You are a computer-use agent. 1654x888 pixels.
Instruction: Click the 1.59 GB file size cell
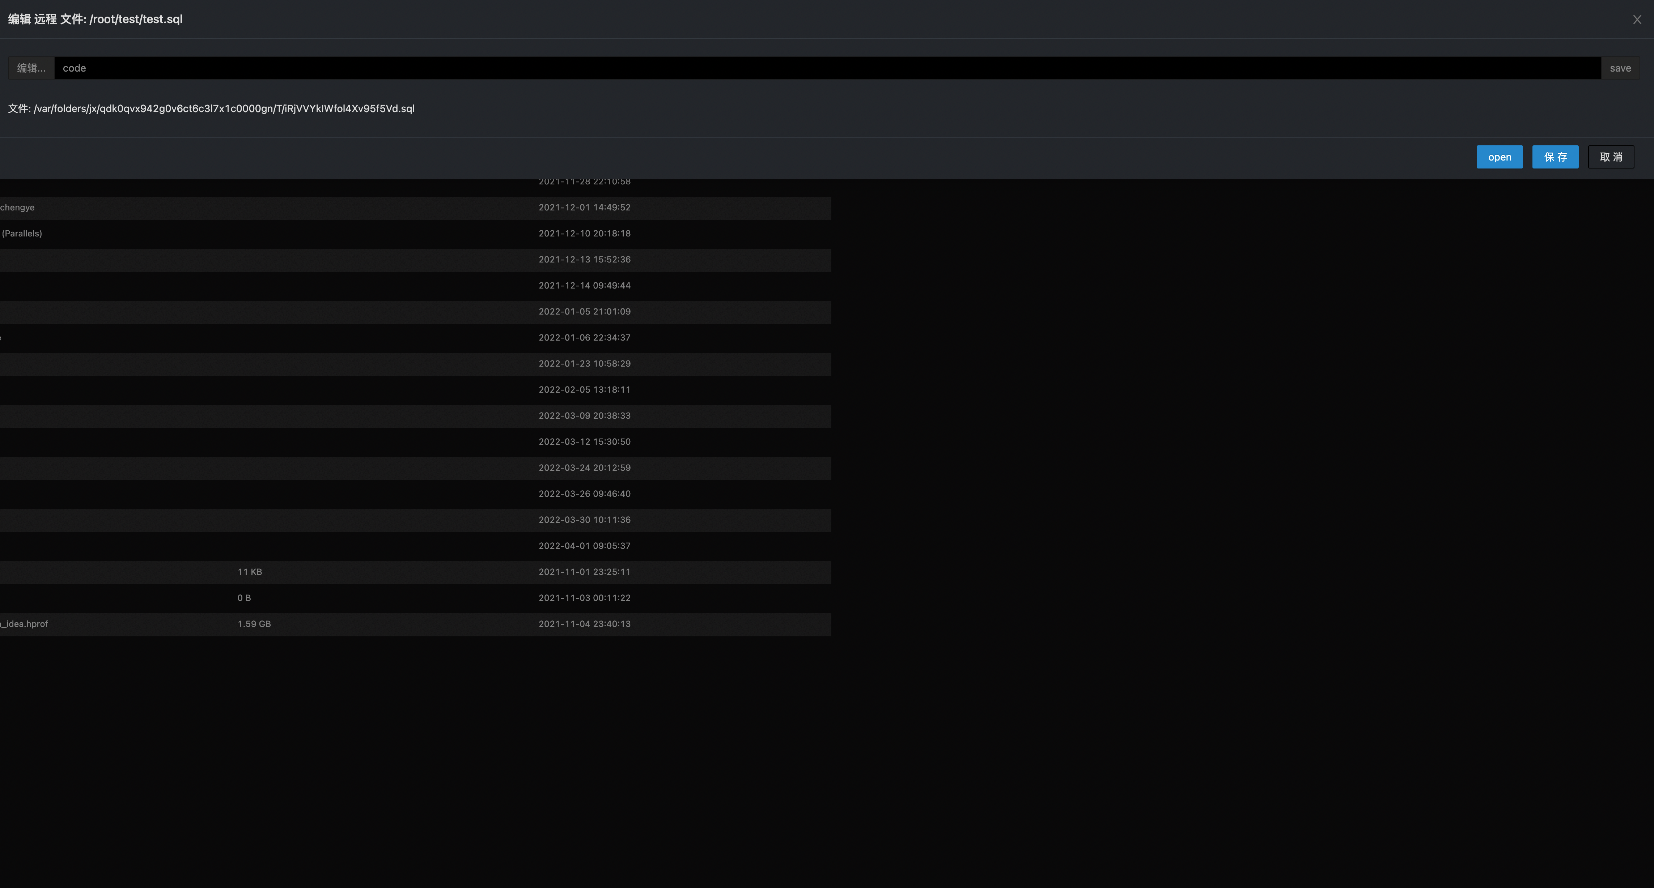[x=254, y=624]
